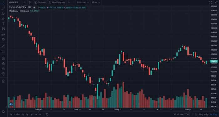Open the pitchfork/Fibonacci tool group
Screen dimensions: 219x117
pyautogui.click(x=3, y=13)
